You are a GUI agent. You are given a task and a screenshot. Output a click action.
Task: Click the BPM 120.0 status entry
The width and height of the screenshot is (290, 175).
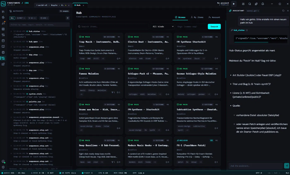point(139,173)
